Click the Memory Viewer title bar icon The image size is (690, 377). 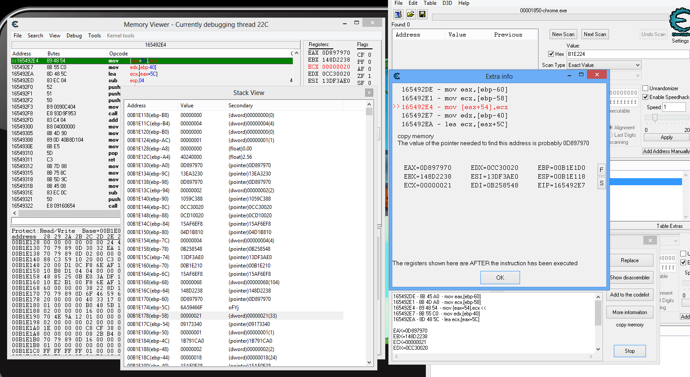[15, 24]
